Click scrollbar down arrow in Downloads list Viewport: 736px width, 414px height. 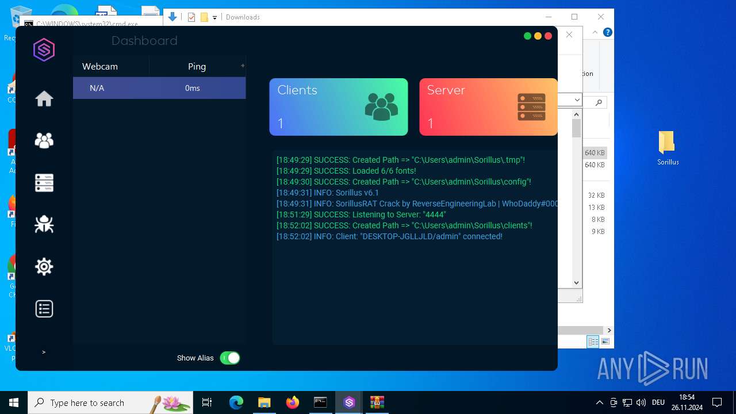tap(577, 282)
